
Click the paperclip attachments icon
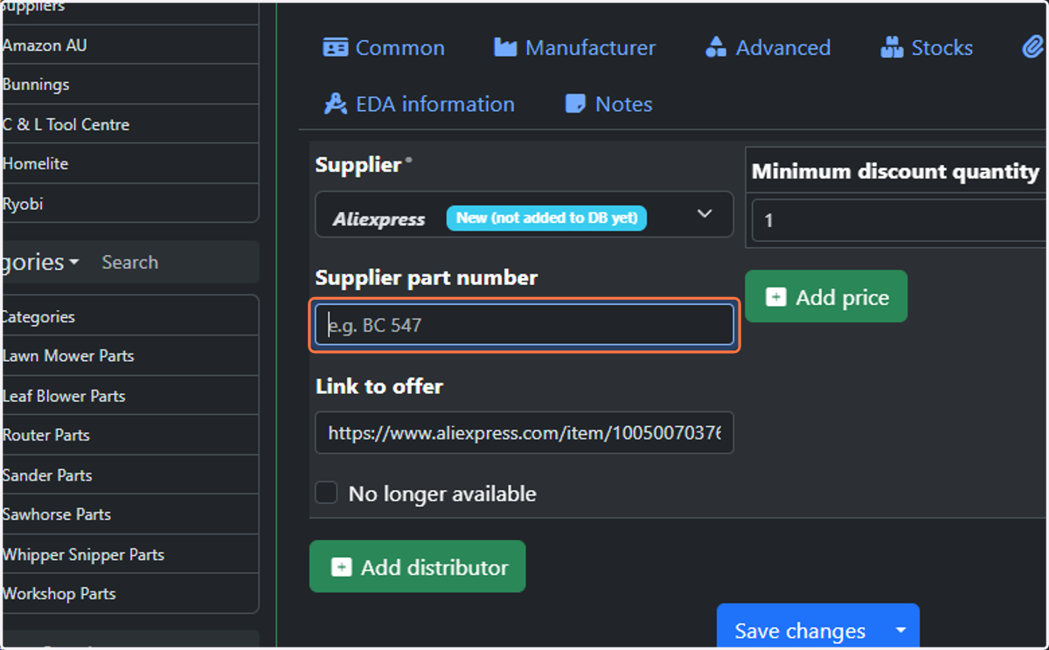tap(1034, 47)
